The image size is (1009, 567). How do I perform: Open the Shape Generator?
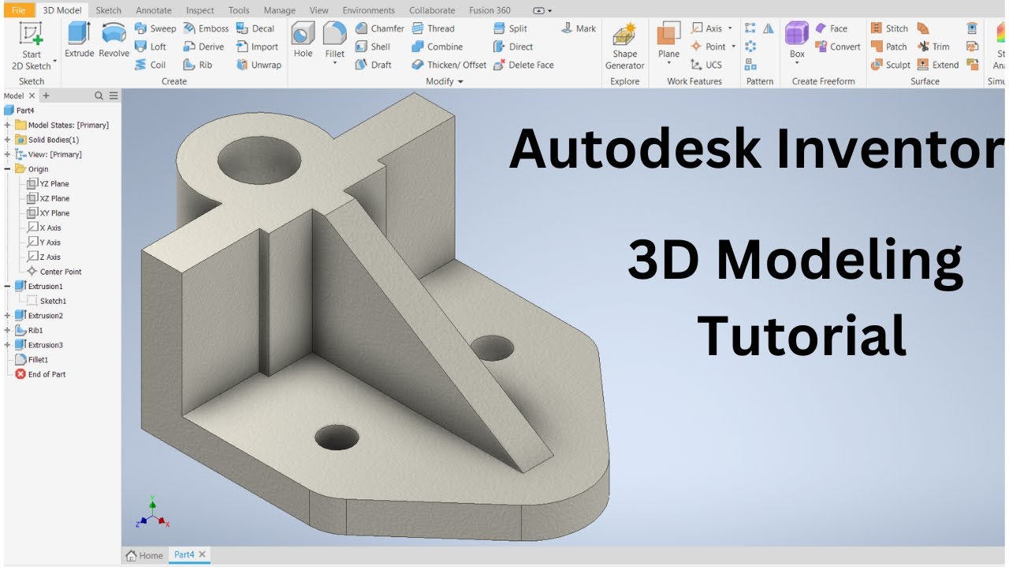624,46
